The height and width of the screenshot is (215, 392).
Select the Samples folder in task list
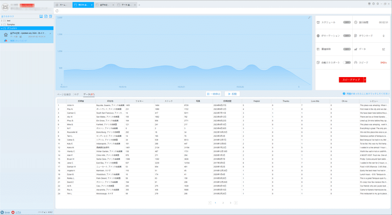[x=11, y=25]
